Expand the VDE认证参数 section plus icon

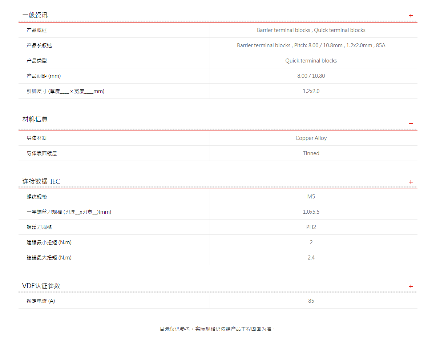coord(411,286)
